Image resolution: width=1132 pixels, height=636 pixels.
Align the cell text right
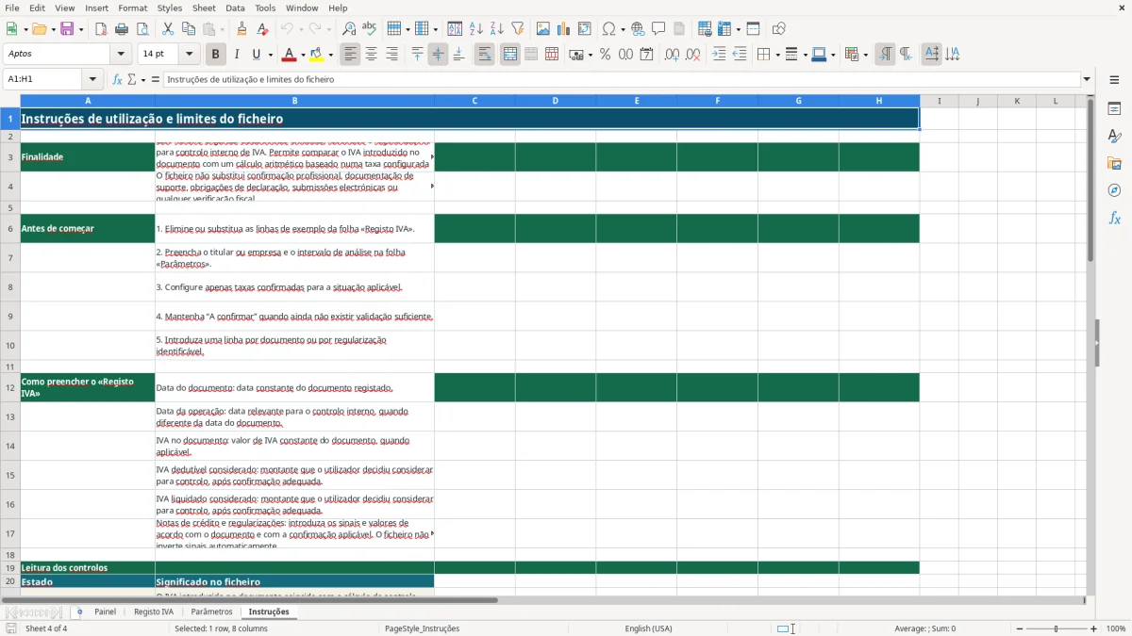[391, 55]
